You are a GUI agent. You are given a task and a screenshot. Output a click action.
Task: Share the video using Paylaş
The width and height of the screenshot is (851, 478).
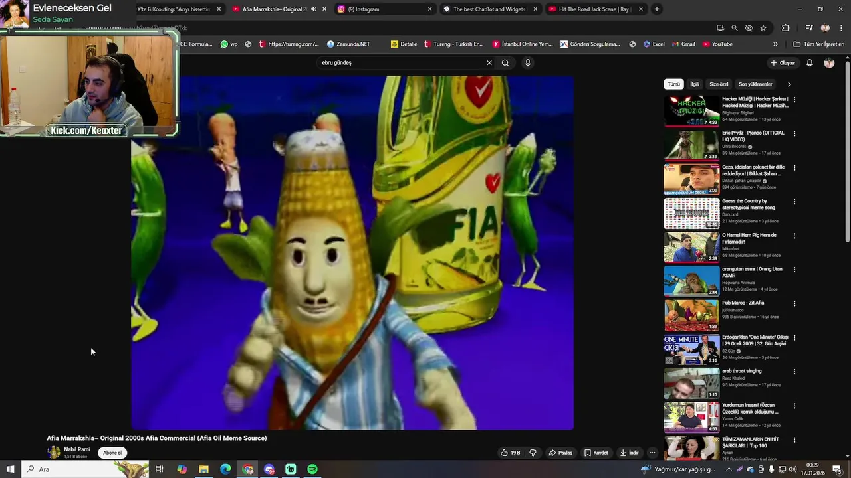click(x=560, y=453)
